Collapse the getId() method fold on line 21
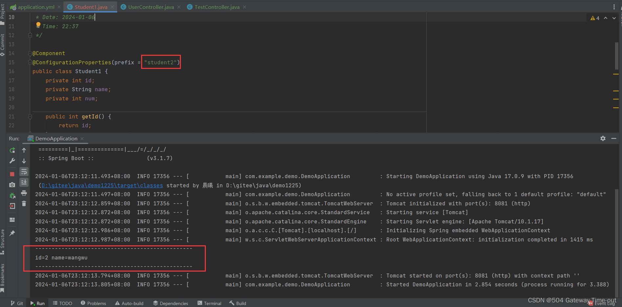 30,116
